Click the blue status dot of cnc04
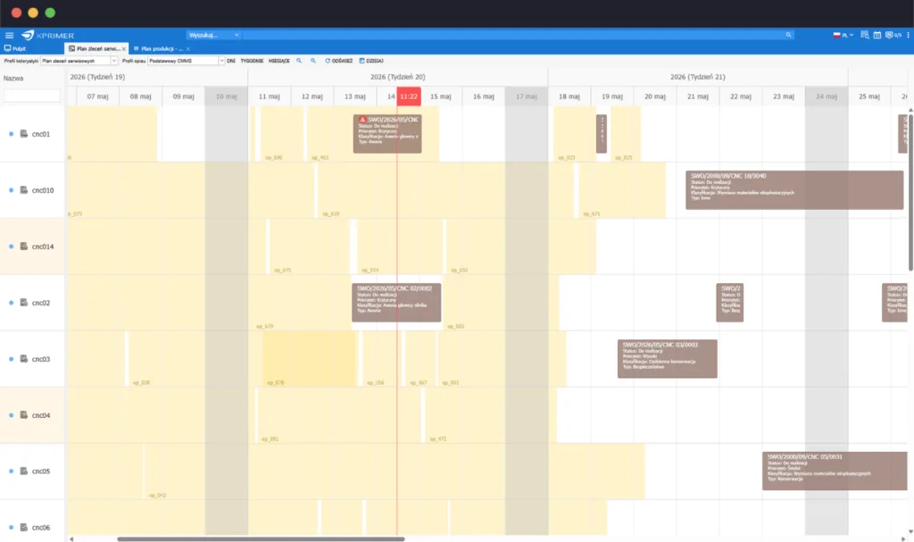 pos(11,415)
